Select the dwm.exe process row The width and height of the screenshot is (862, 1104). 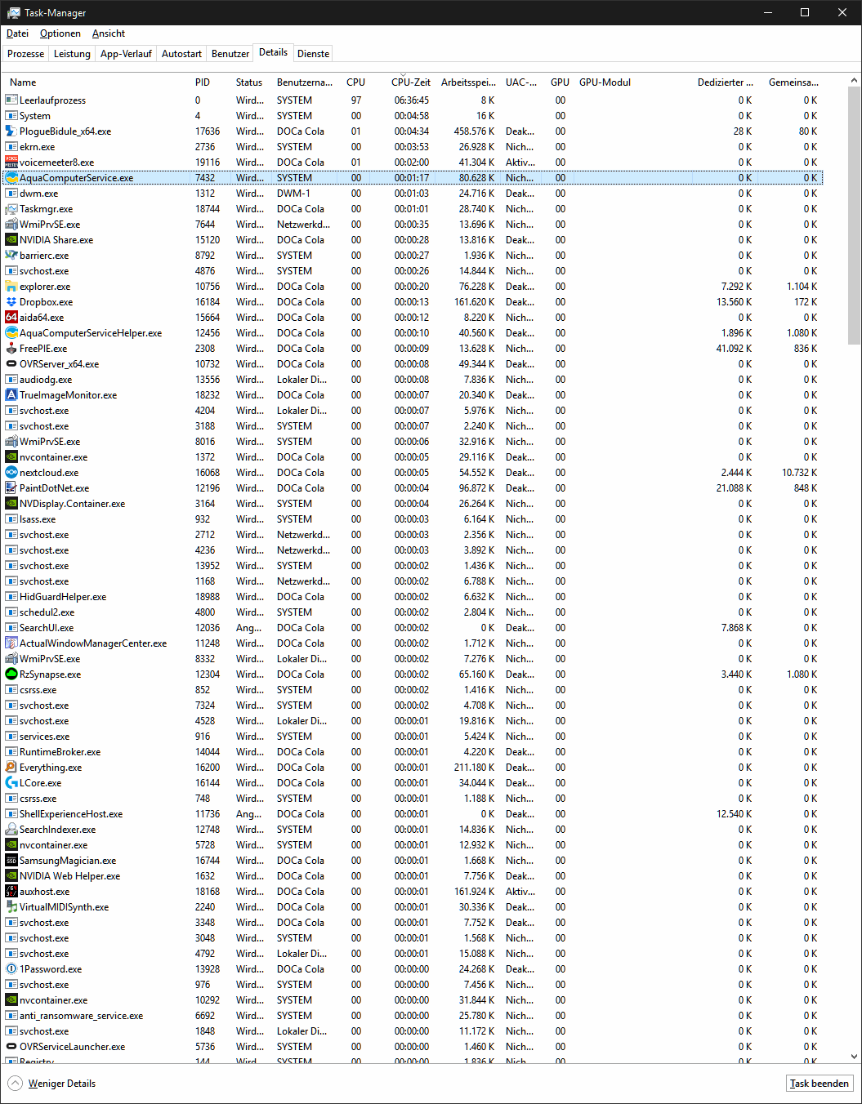point(413,194)
